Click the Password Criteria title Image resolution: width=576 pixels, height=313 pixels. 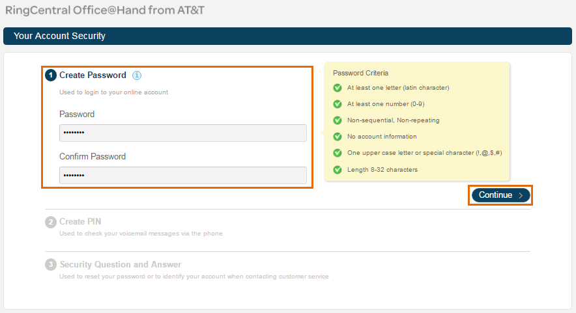(x=360, y=73)
